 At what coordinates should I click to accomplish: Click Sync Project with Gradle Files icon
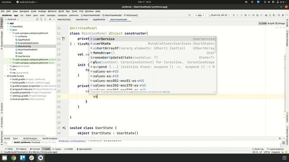(266, 15)
